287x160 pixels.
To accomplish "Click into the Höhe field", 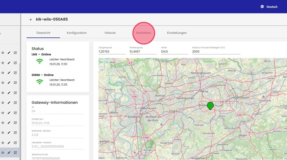I will pyautogui.click(x=174, y=52).
